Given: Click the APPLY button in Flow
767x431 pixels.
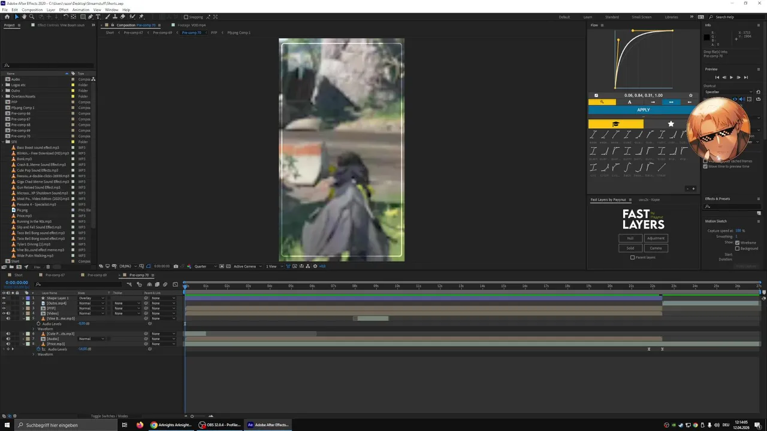Looking at the screenshot, I should pyautogui.click(x=643, y=110).
